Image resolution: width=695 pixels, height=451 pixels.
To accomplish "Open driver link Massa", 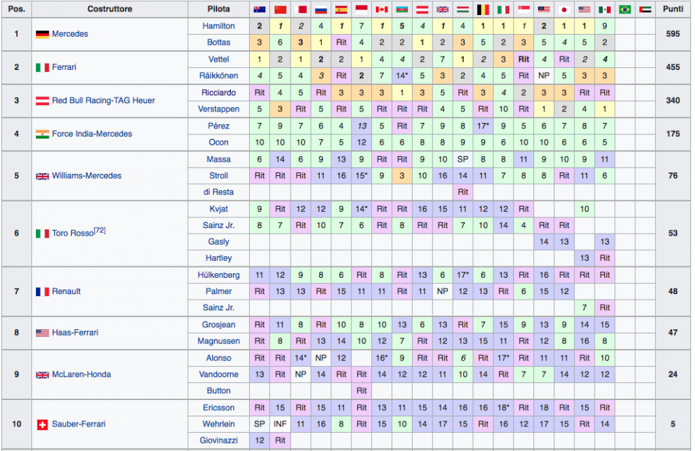I will (x=219, y=159).
